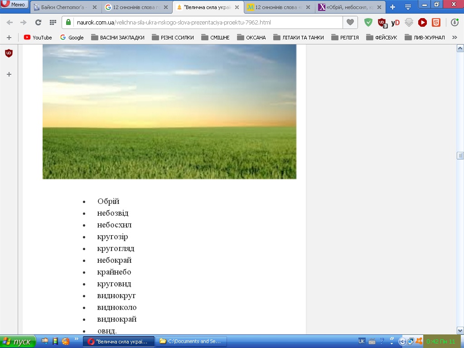Switch to the Google 12 синонімів tab
The image size is (464, 348).
pyautogui.click(x=137, y=7)
